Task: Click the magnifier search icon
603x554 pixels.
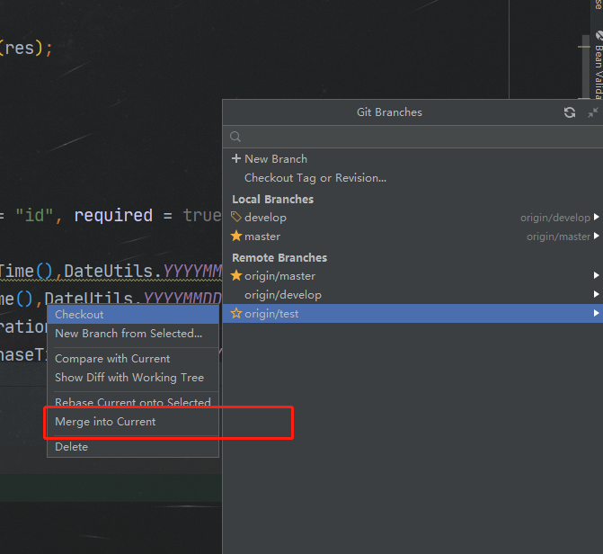Action: click(235, 137)
